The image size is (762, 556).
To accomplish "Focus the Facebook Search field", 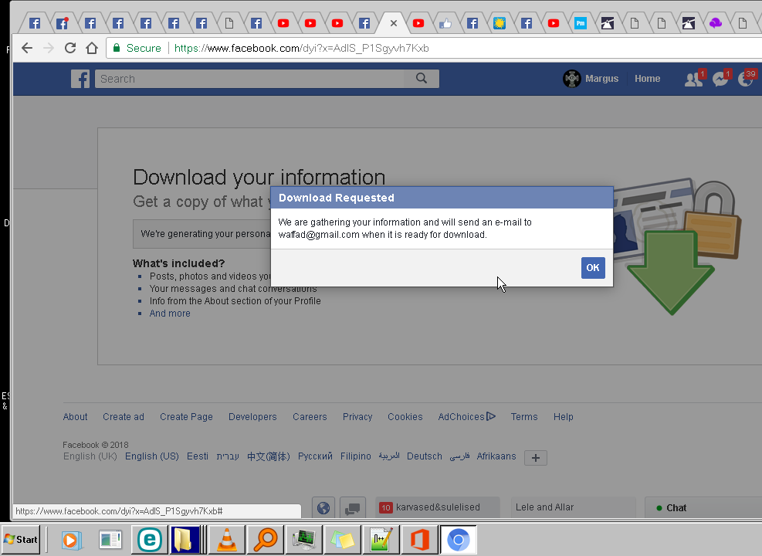I will (249, 79).
